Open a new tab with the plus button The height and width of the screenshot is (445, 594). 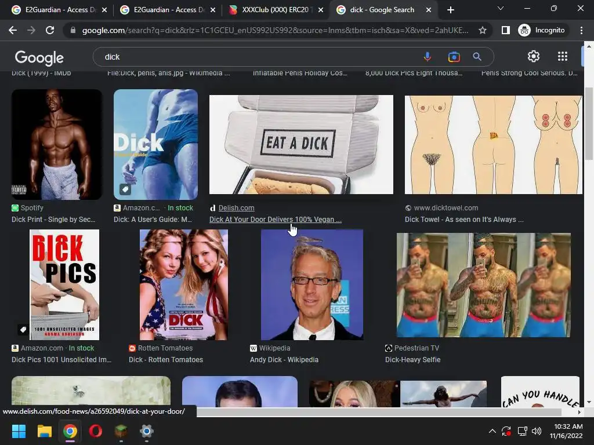tap(450, 10)
